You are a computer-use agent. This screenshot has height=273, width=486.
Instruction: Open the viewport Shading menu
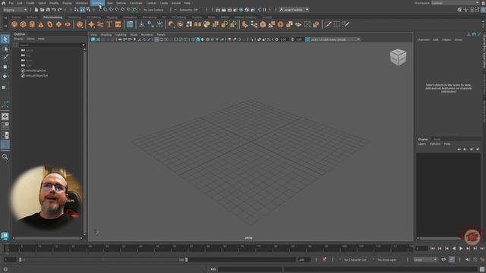[x=106, y=35]
